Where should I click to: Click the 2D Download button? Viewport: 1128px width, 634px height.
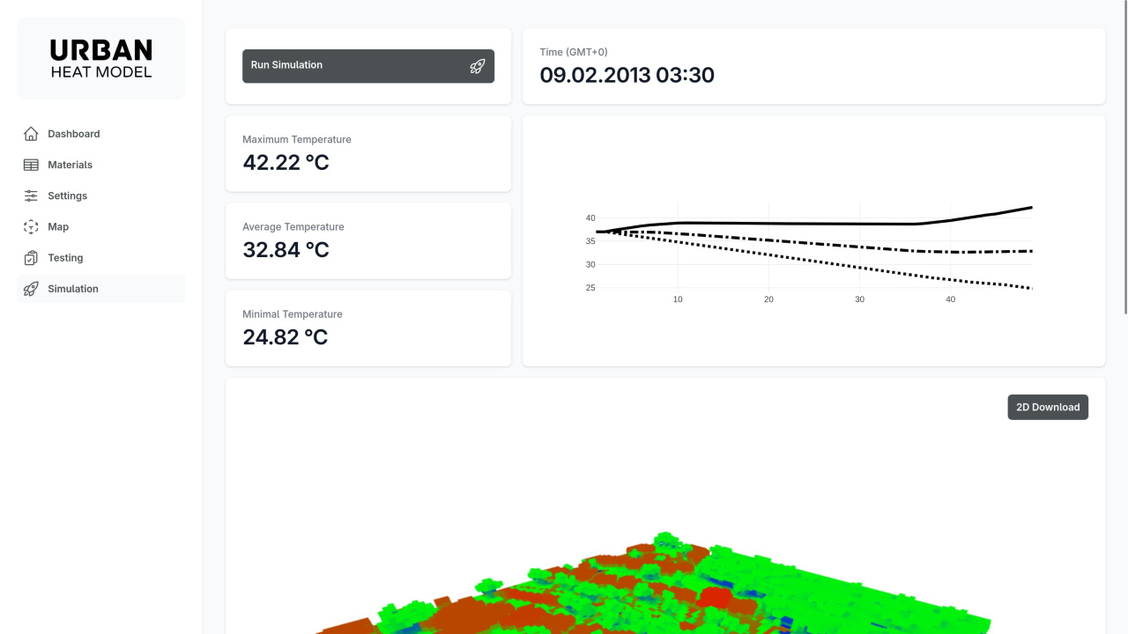pyautogui.click(x=1048, y=407)
